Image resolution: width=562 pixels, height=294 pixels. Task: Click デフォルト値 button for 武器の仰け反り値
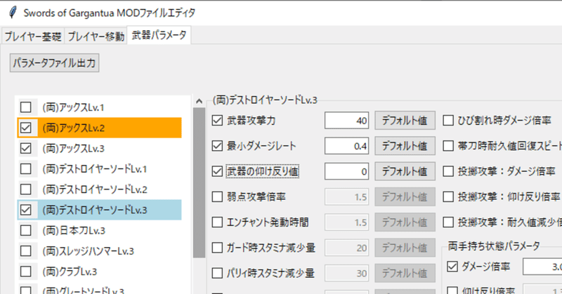pos(405,171)
